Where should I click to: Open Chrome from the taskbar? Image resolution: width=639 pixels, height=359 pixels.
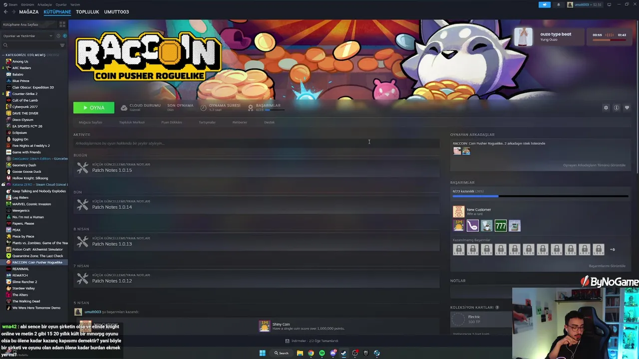click(x=311, y=353)
